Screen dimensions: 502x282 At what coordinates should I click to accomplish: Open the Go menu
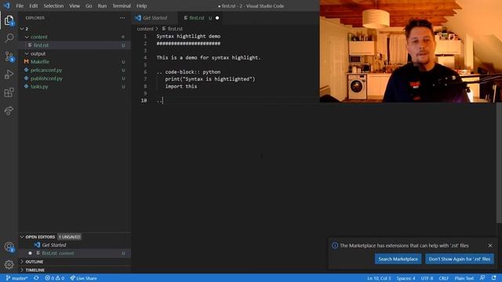(x=89, y=5)
